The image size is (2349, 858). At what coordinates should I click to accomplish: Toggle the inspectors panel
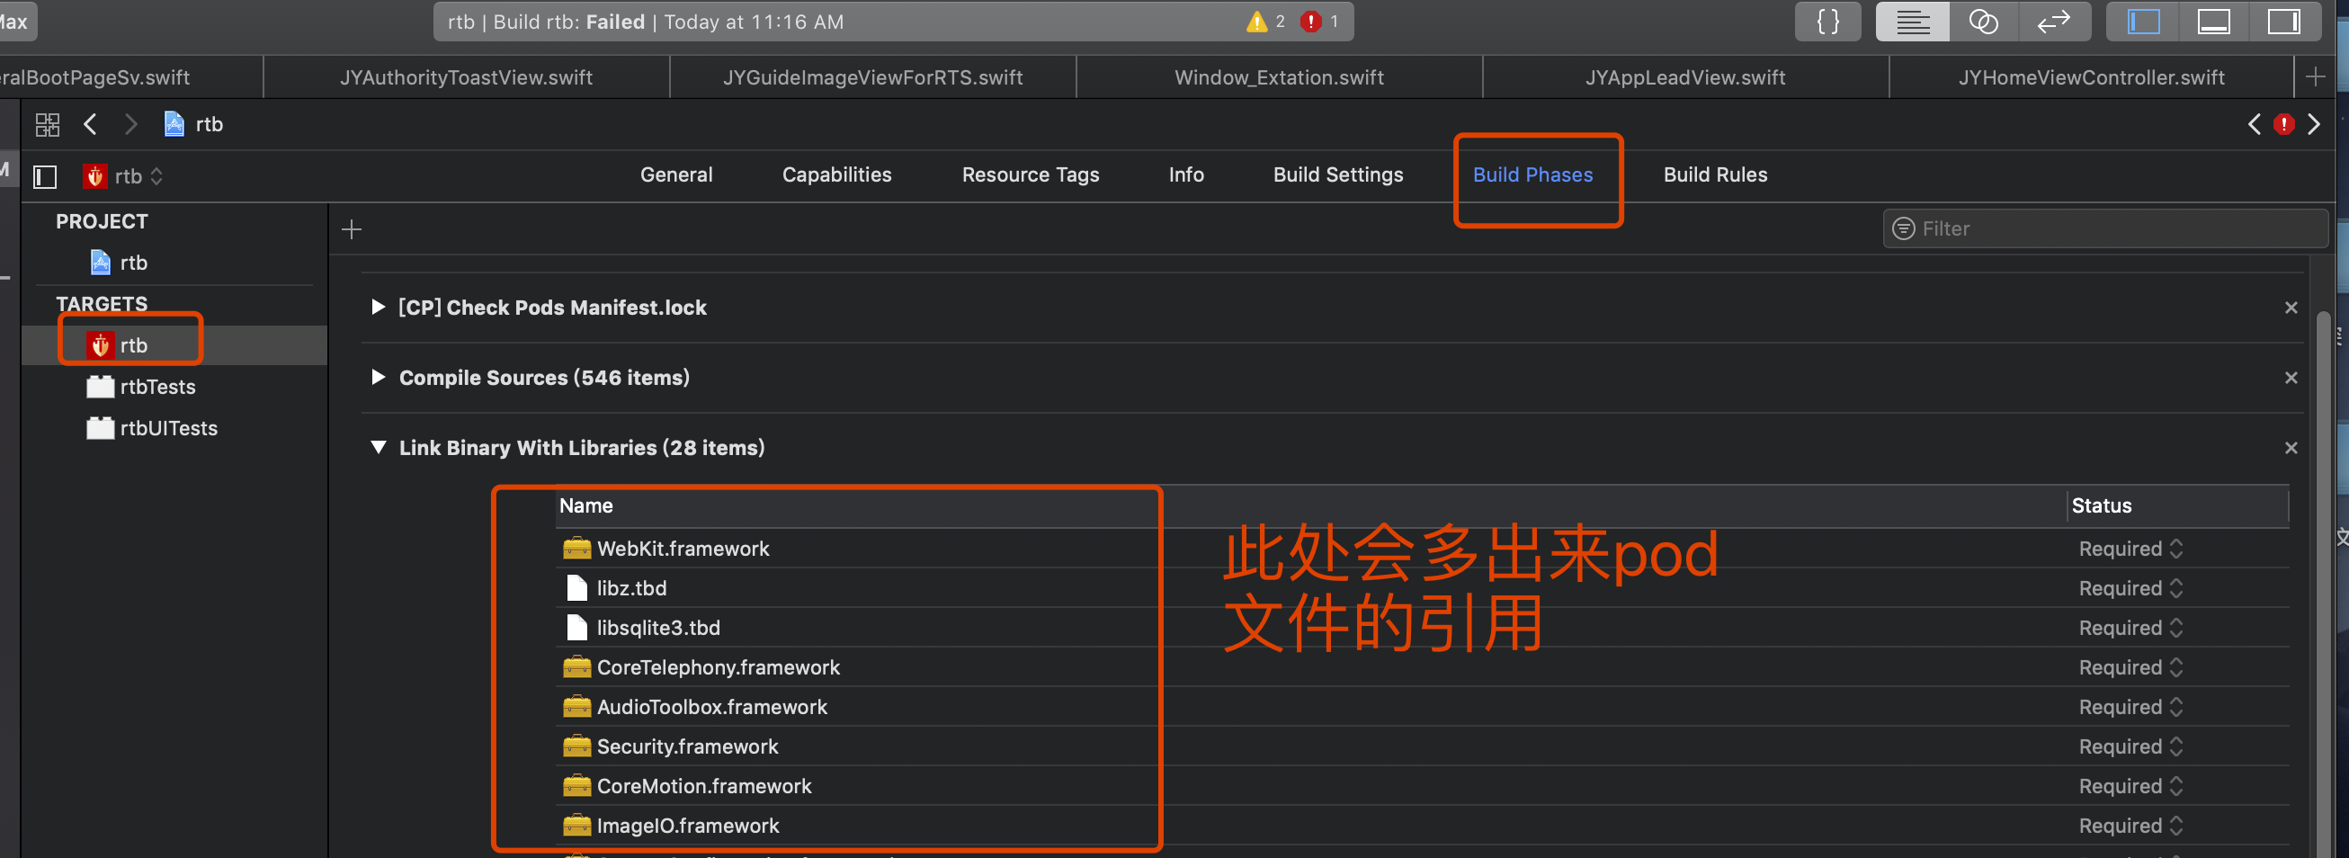pos(2283,22)
